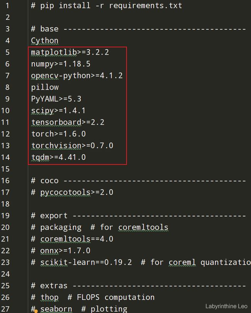Viewport: 251px width, 313px height.
Task: Click on 'tensorboard>=2.2' text
Action: point(68,122)
